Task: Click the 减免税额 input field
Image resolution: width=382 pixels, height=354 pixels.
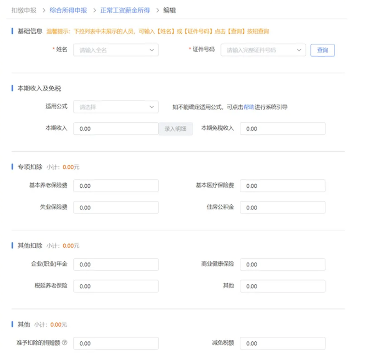Action: tap(282, 343)
